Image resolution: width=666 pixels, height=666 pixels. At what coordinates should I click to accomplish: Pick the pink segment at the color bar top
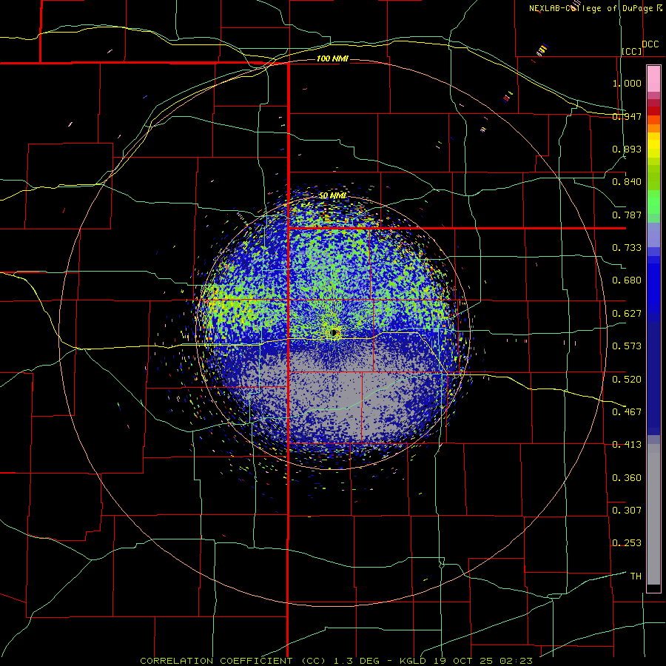click(653, 79)
